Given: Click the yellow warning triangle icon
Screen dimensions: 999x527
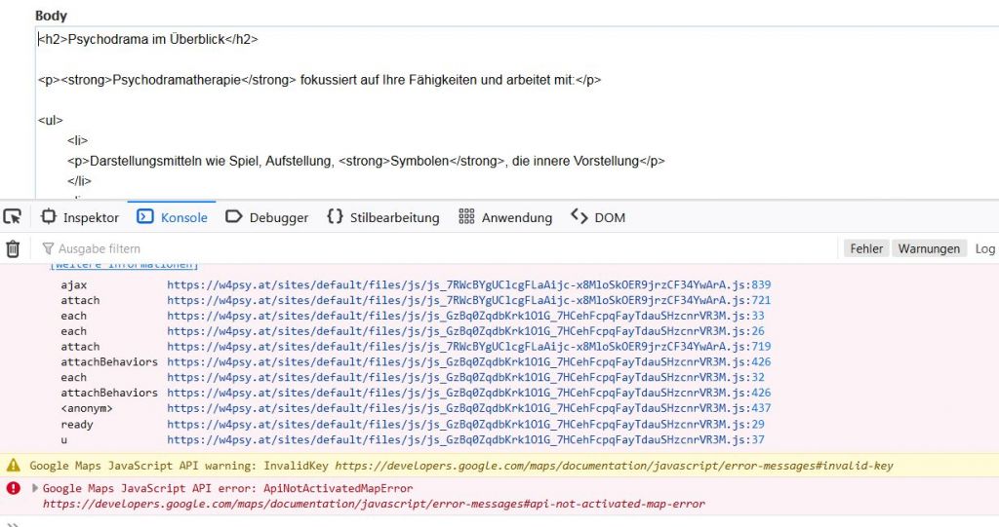Looking at the screenshot, I should (14, 466).
